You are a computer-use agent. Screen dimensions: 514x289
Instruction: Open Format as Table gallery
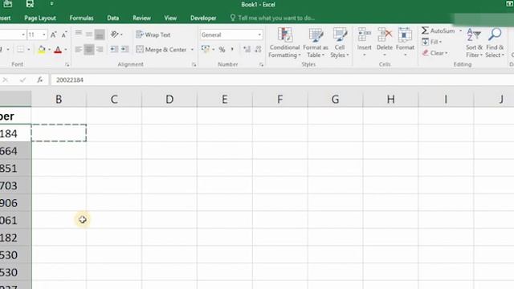(x=316, y=43)
